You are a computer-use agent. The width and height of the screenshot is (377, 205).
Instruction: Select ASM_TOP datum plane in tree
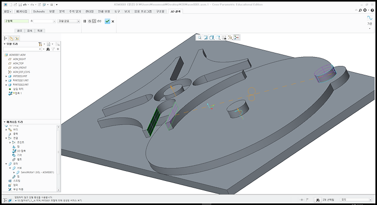(x=18, y=63)
